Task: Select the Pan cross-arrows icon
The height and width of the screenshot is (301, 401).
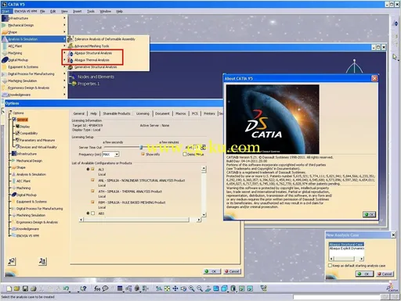Action: (x=175, y=288)
